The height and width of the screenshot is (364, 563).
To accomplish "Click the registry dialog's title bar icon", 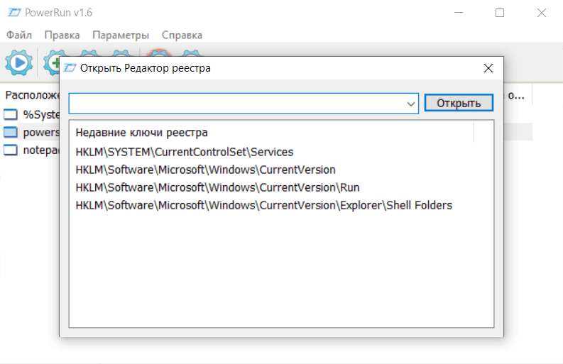I will (70, 68).
